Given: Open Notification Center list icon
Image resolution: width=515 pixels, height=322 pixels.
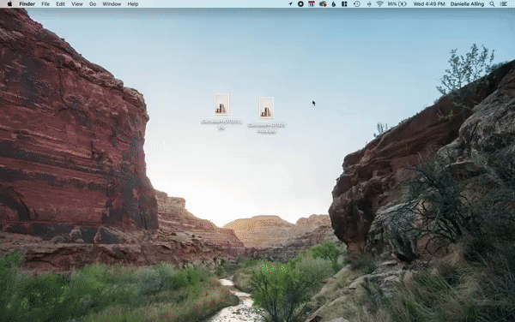Looking at the screenshot, I should (504, 4).
